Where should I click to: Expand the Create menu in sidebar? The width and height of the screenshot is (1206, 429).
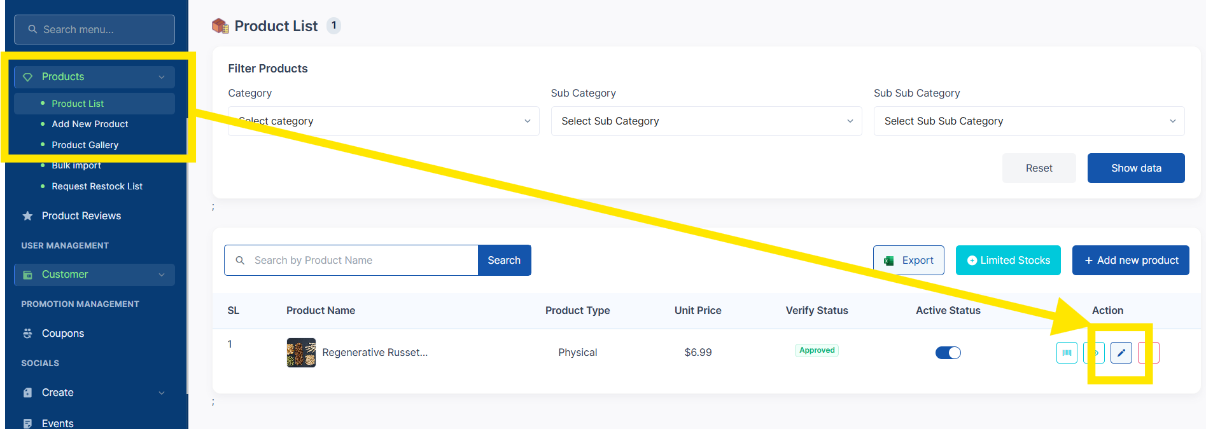(x=94, y=393)
